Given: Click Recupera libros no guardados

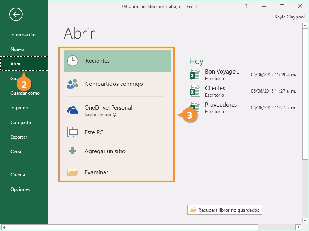Looking at the screenshot, I should pyautogui.click(x=224, y=210).
